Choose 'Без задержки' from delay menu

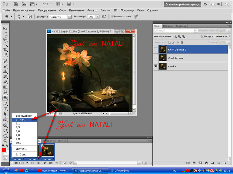[24, 116]
